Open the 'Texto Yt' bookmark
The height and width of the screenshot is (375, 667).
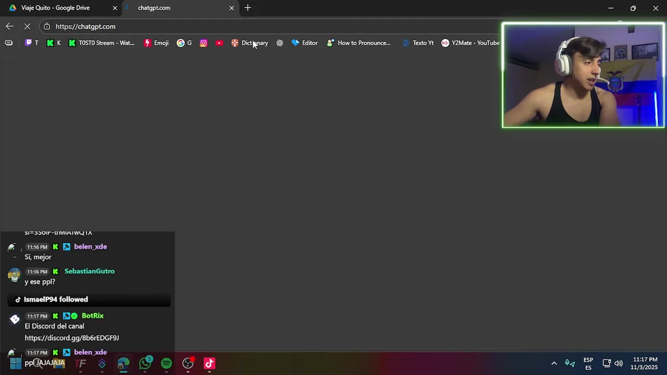[418, 43]
